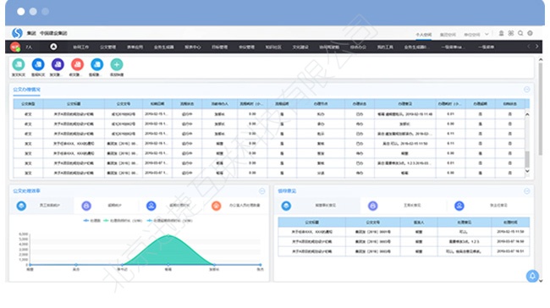Toggle the green chart legend series
The height and width of the screenshot is (308, 550).
pos(123,221)
